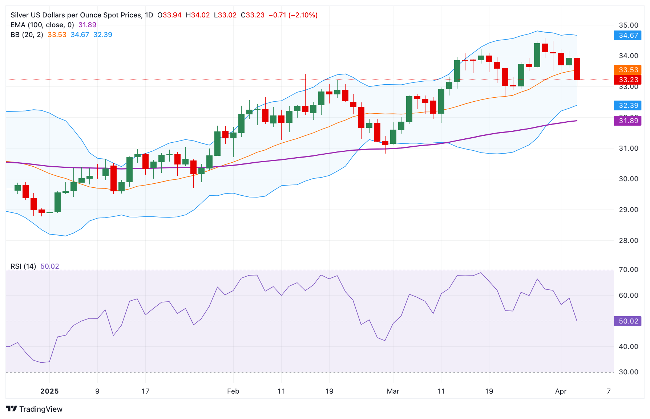This screenshot has width=650, height=419.
Task: Select the EMA (100, close, 0) indicator legend
Action: point(42,25)
